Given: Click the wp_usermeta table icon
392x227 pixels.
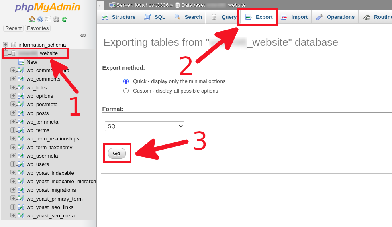Looking at the screenshot, I should pos(22,156).
